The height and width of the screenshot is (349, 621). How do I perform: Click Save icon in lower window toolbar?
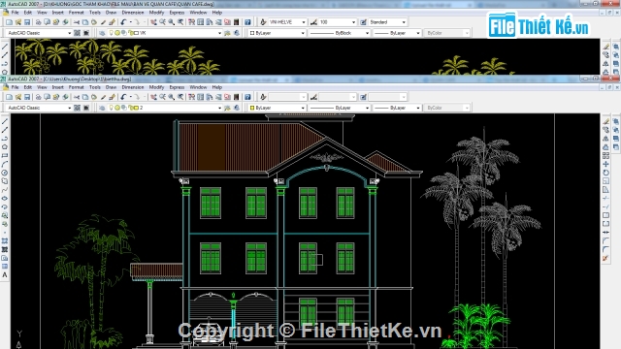[x=27, y=97]
